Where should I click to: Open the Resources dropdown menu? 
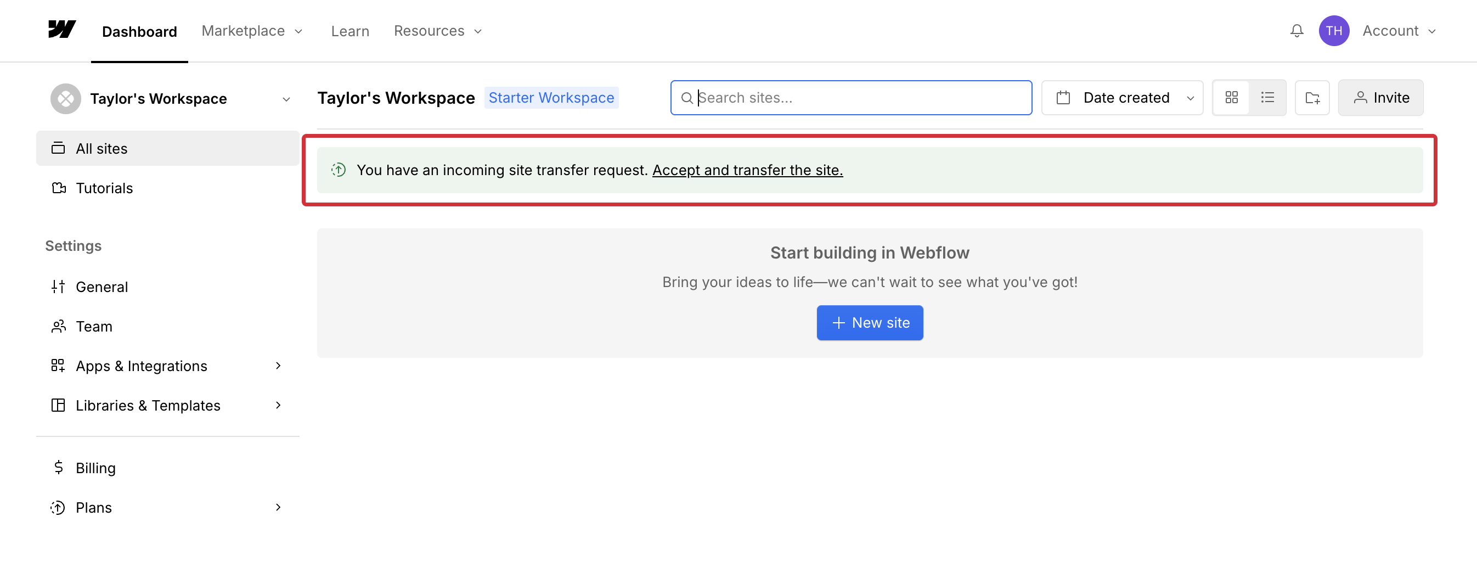pos(437,31)
